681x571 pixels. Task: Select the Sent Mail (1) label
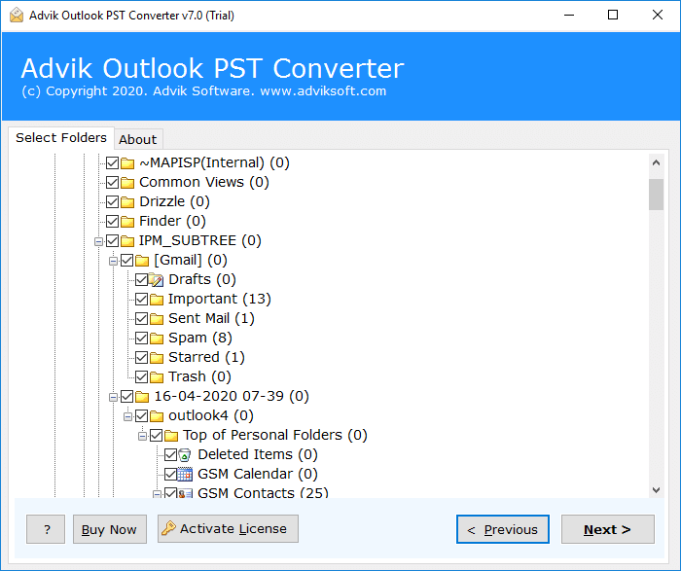[211, 318]
